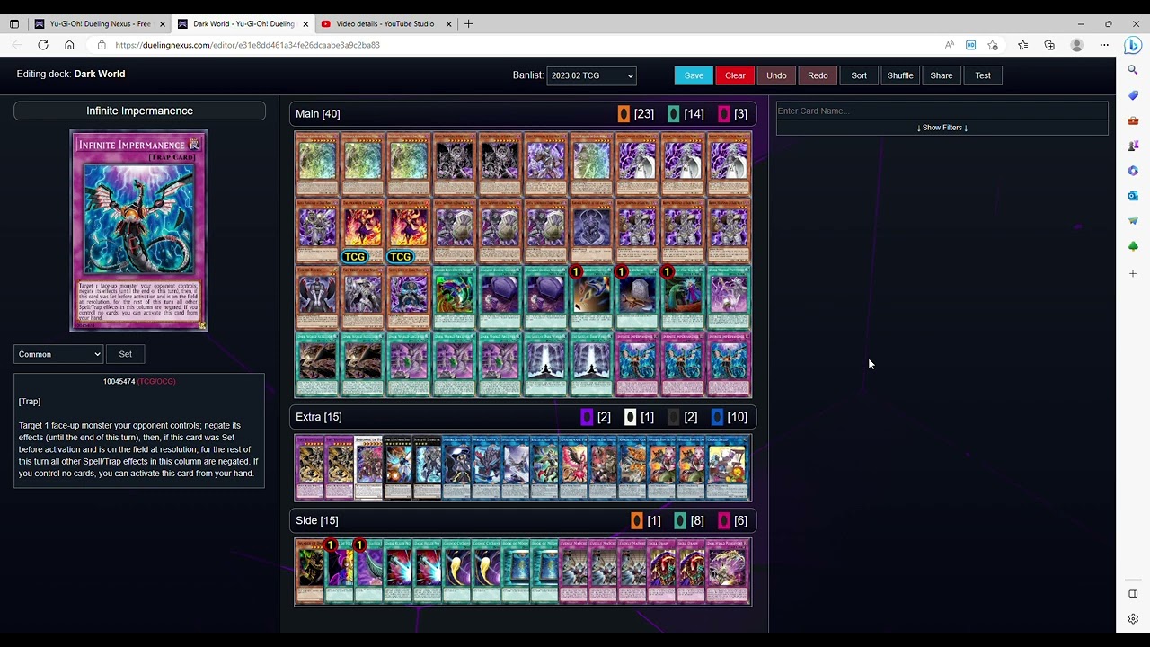1150x647 pixels.
Task: Open a new browser tab
Action: click(468, 24)
